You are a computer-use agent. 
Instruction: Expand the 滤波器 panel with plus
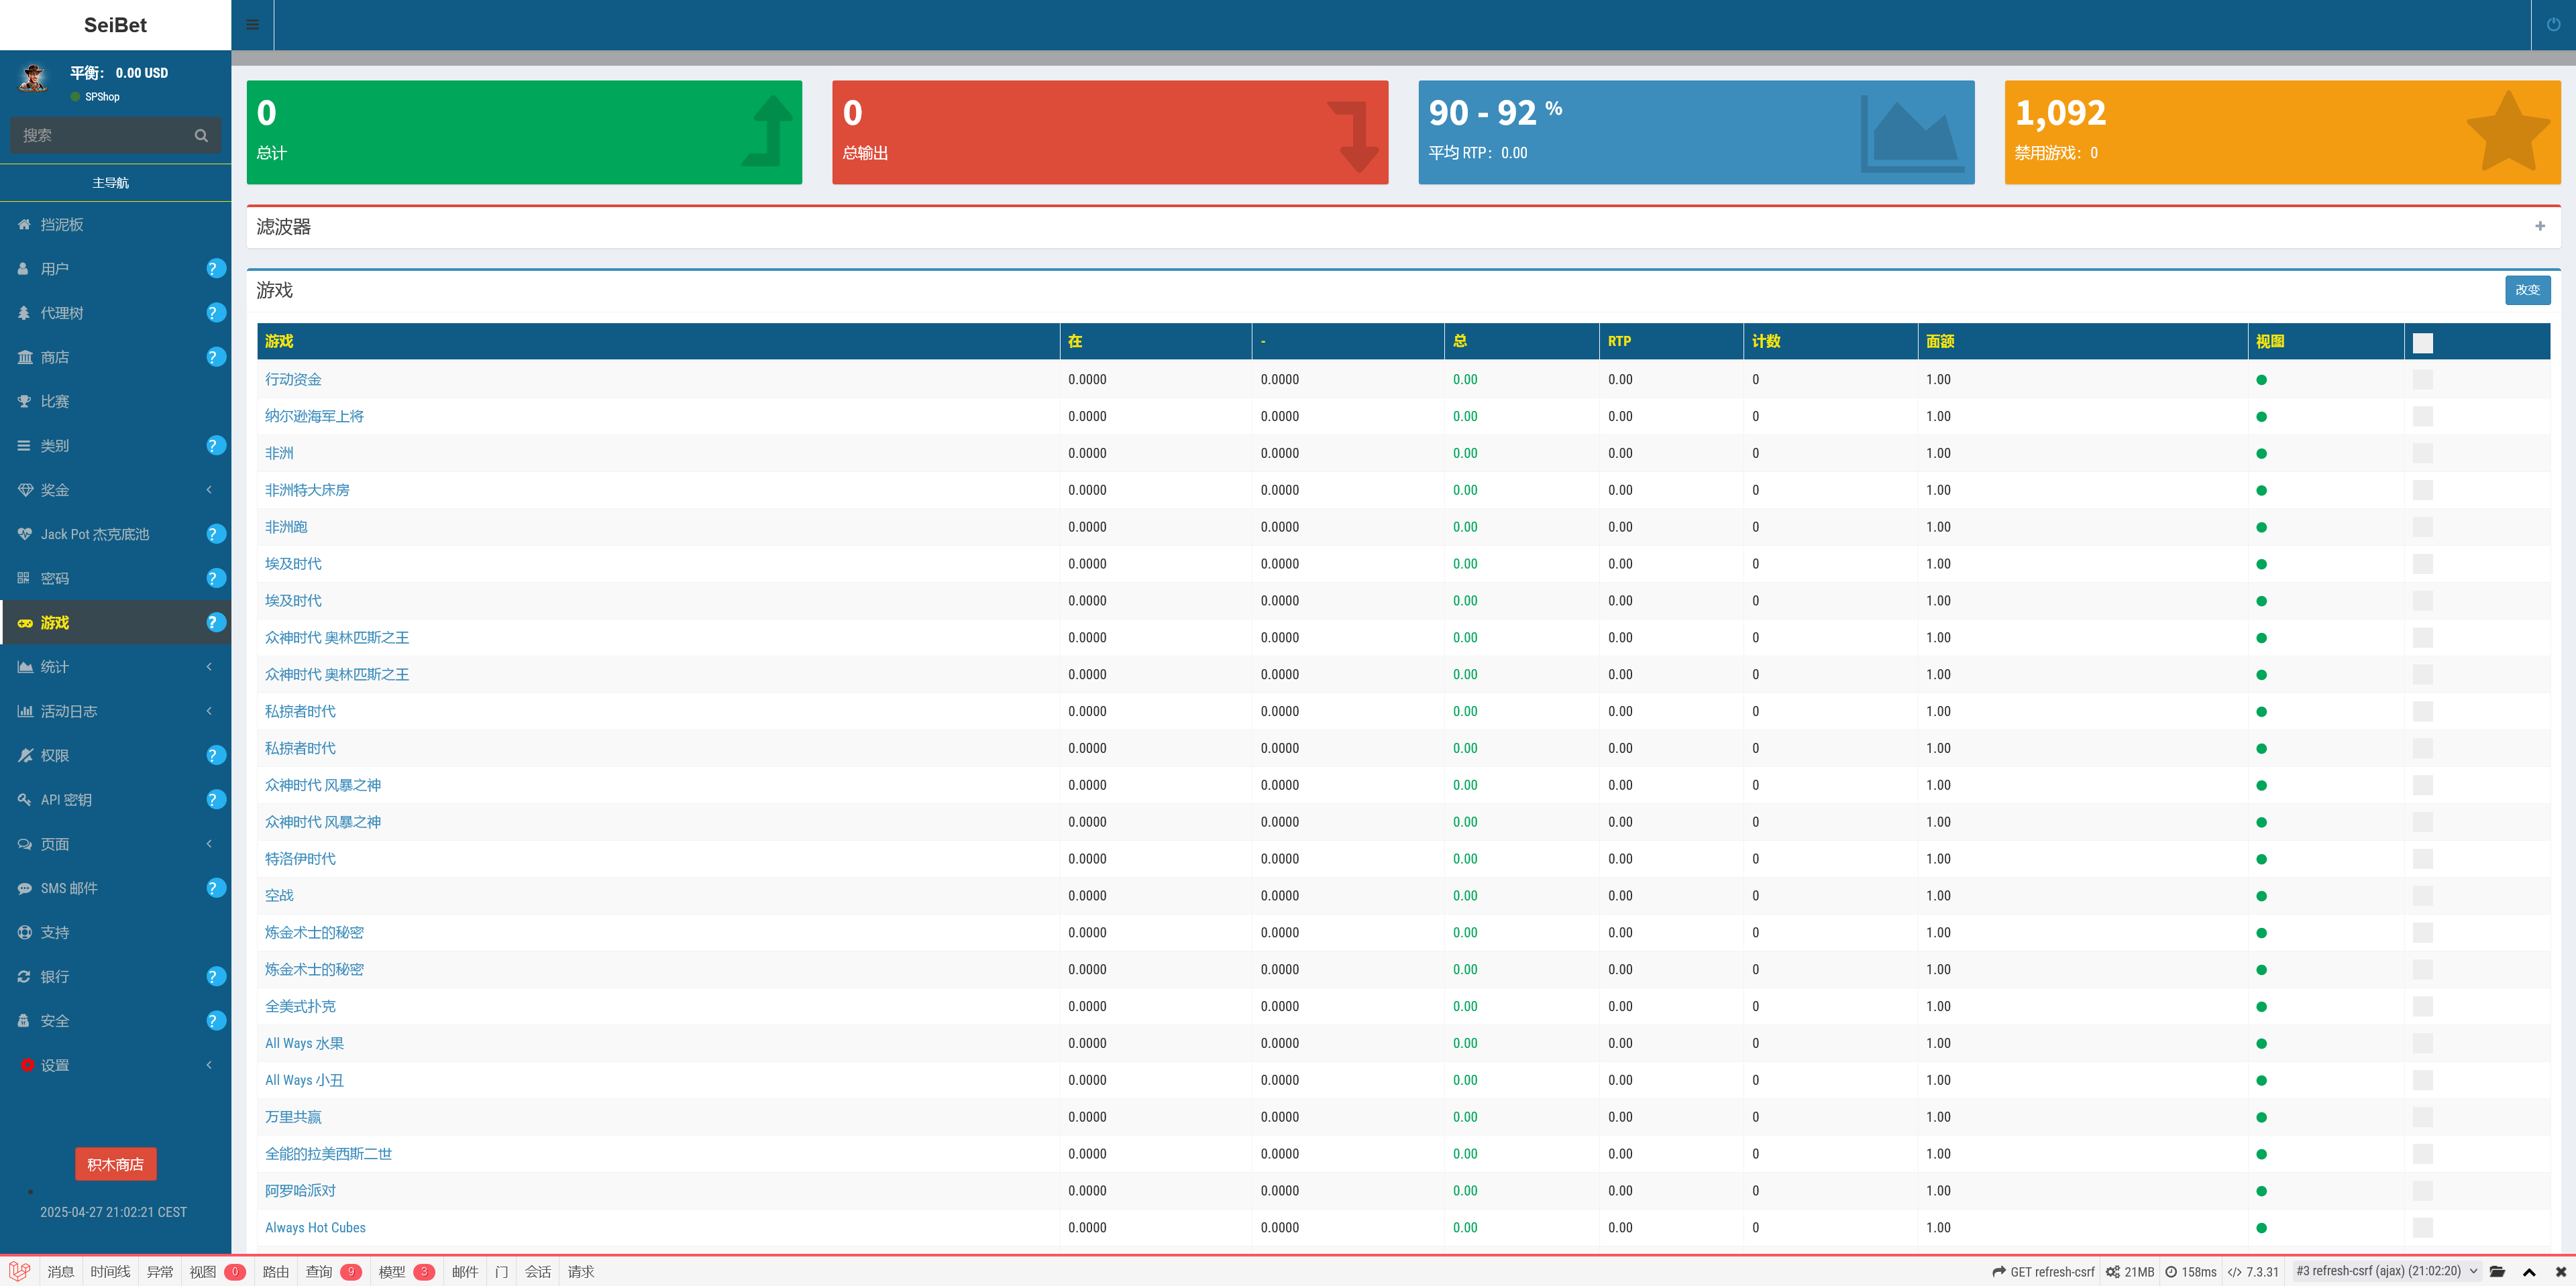pos(2539,227)
